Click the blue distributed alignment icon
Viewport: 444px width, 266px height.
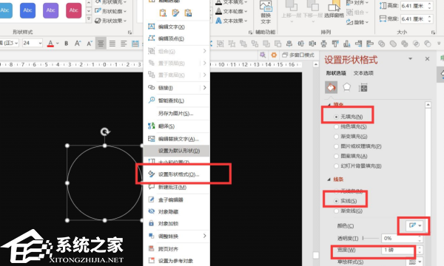(x=135, y=44)
